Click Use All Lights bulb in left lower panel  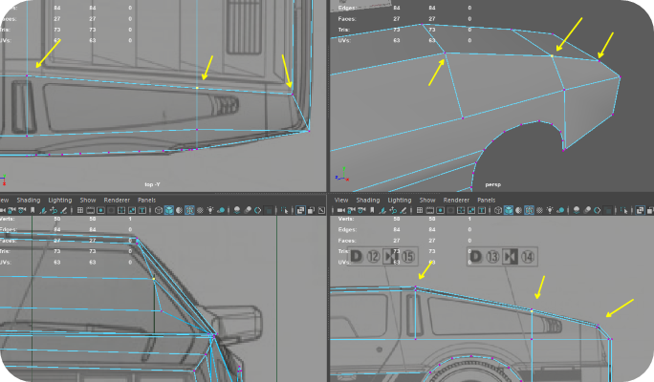tap(210, 210)
